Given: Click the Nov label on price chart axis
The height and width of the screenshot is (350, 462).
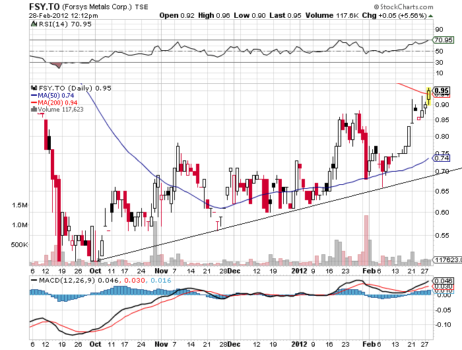Looking at the screenshot, I should (x=161, y=271).
